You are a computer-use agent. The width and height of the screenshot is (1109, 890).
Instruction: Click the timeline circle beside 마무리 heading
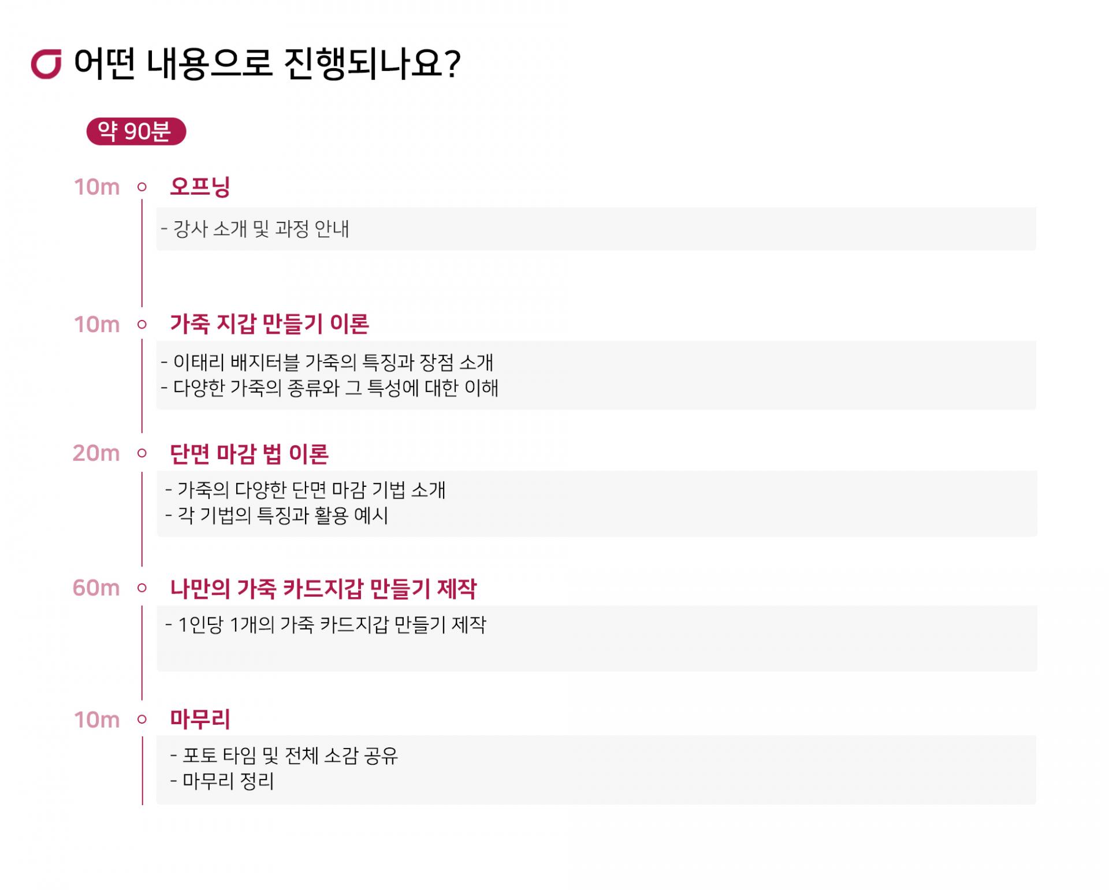142,720
